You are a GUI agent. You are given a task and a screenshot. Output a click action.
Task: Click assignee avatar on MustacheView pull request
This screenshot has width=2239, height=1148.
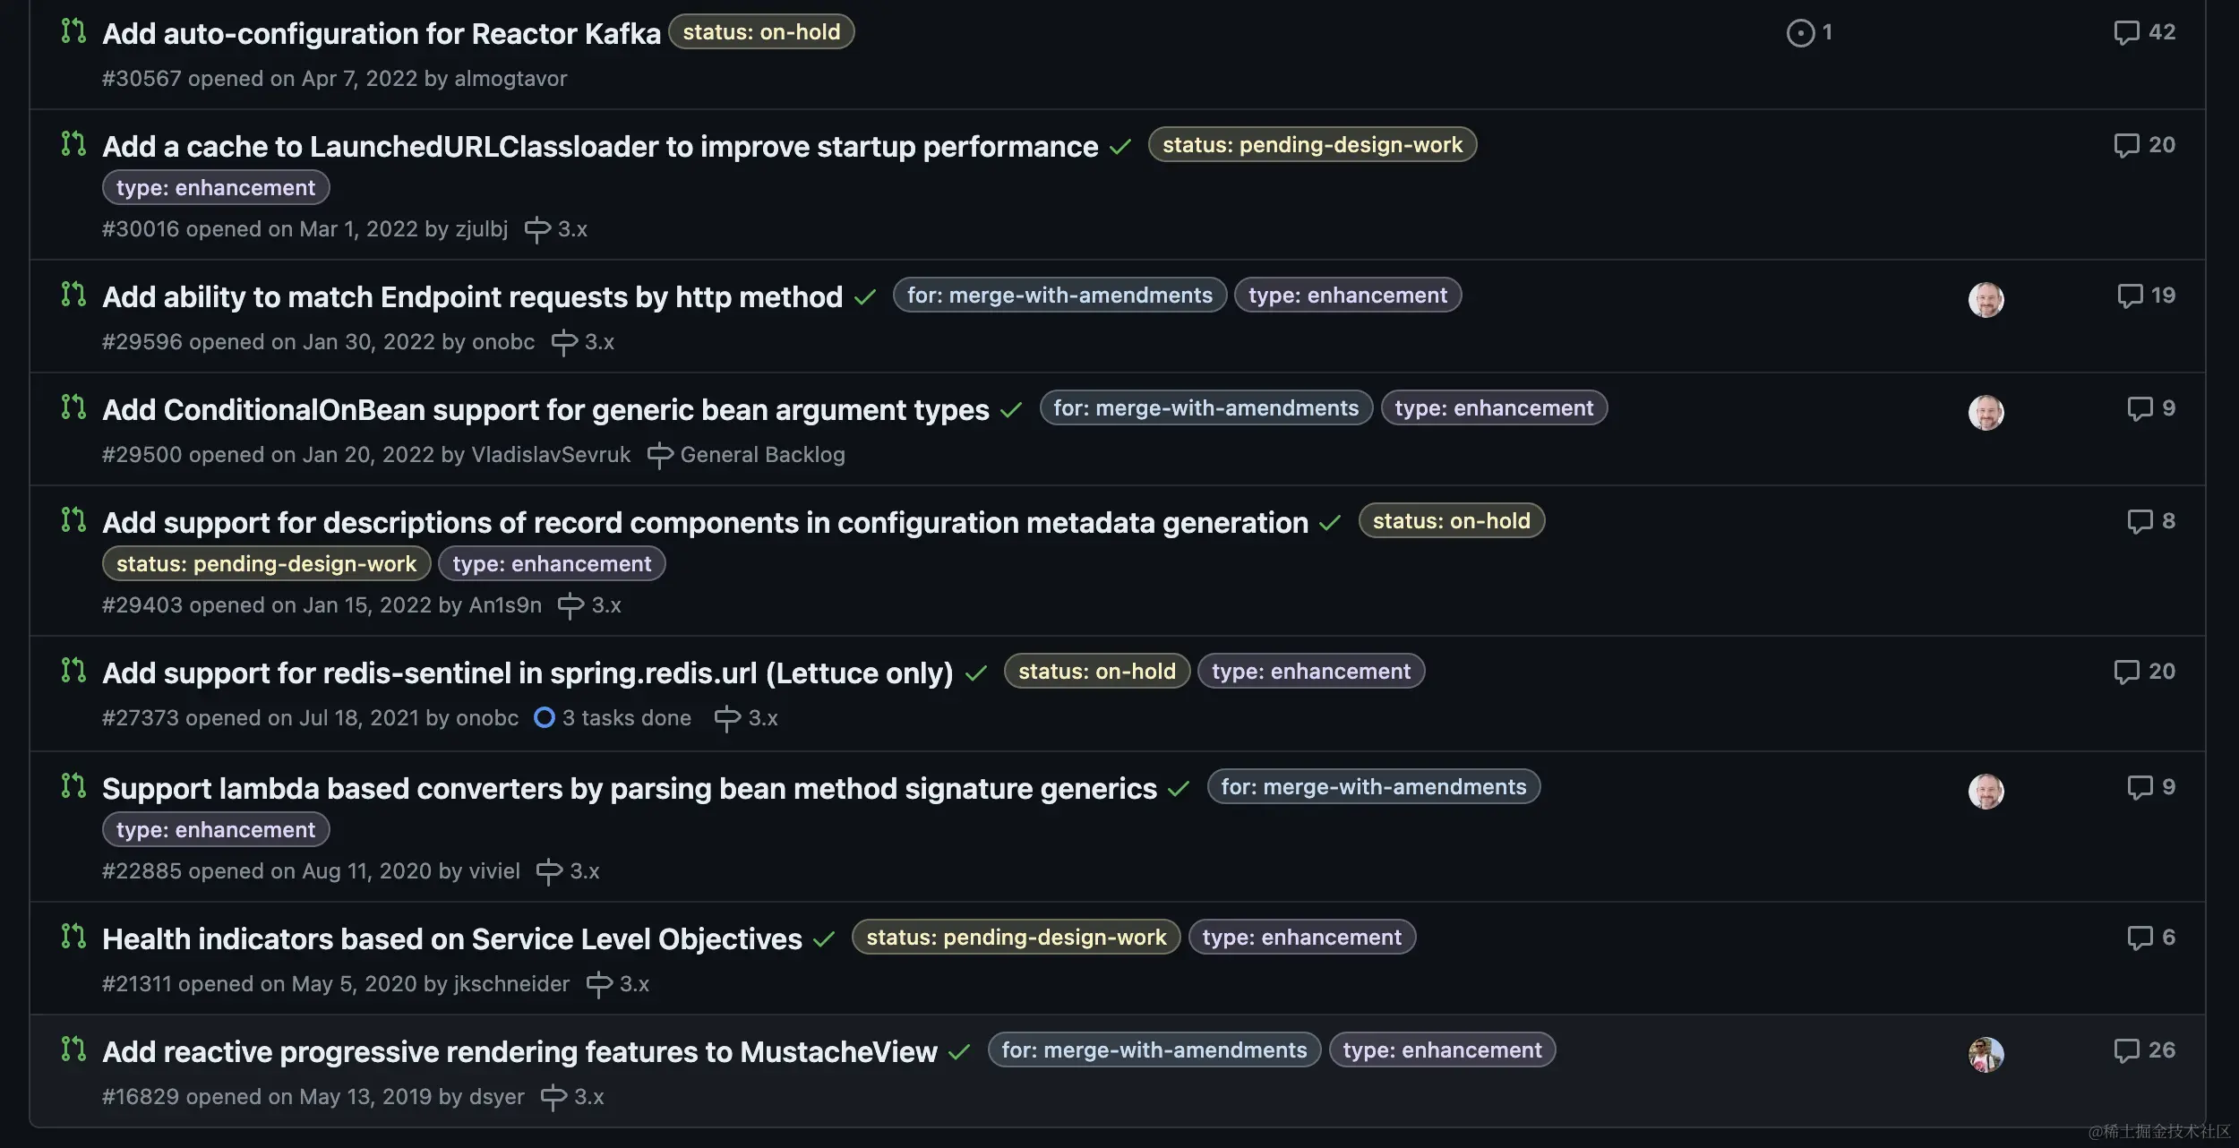(1986, 1055)
